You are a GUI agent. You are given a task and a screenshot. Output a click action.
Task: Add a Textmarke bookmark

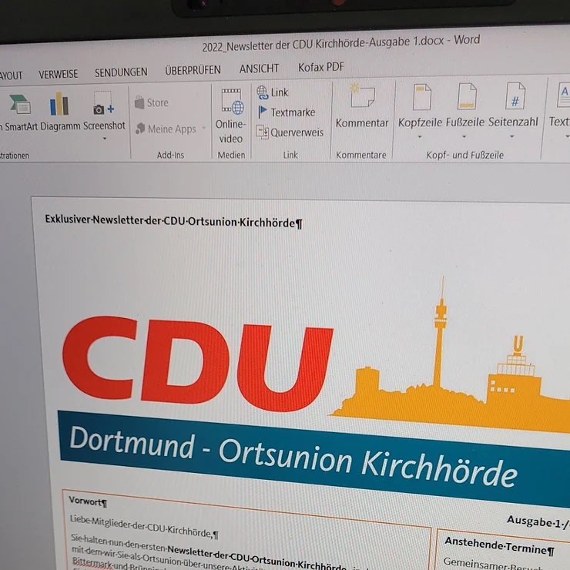[287, 112]
